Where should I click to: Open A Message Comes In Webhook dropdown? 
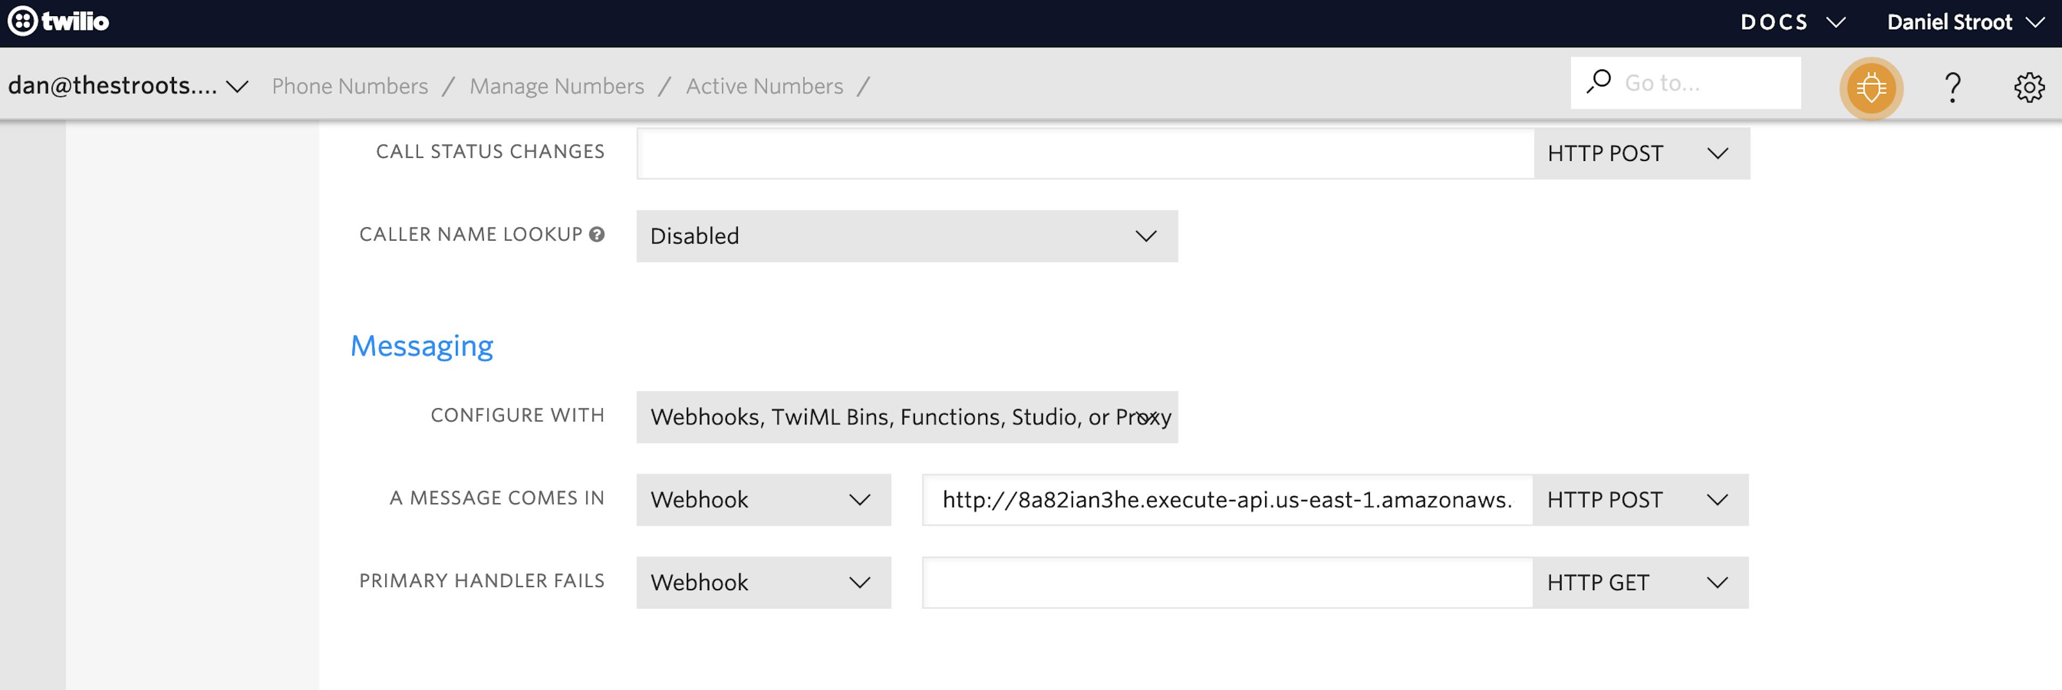(763, 500)
